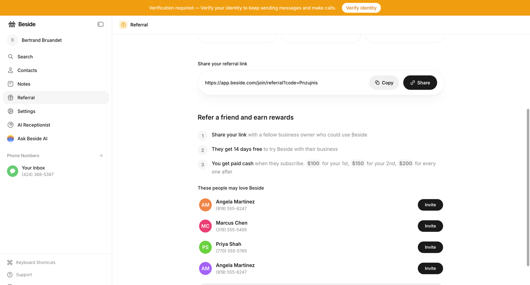Screen dimensions: 530x285
Task: Click "These people may love Beside" text
Action: 231,188
